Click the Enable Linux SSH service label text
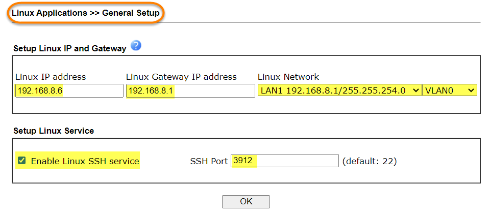 coord(85,161)
